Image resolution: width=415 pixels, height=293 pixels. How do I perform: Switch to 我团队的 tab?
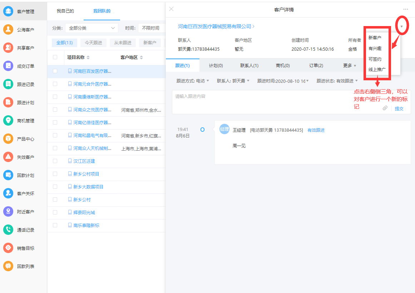(x=102, y=11)
